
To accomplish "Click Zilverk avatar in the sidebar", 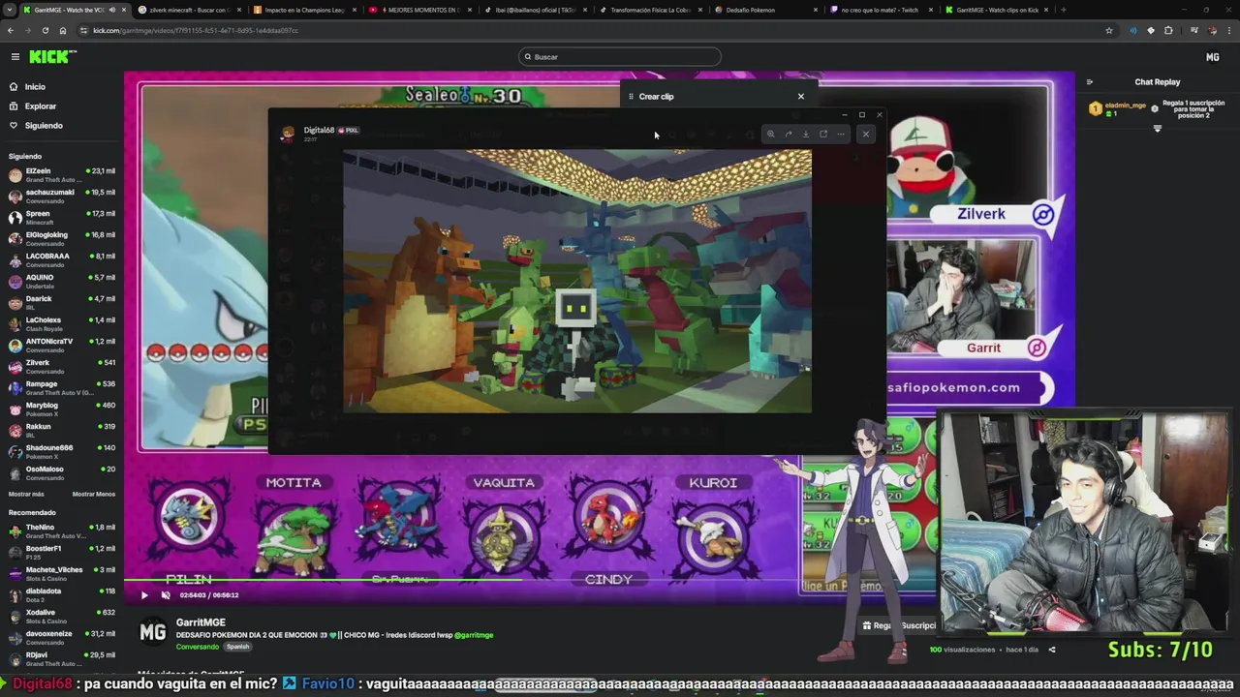I will pyautogui.click(x=15, y=366).
